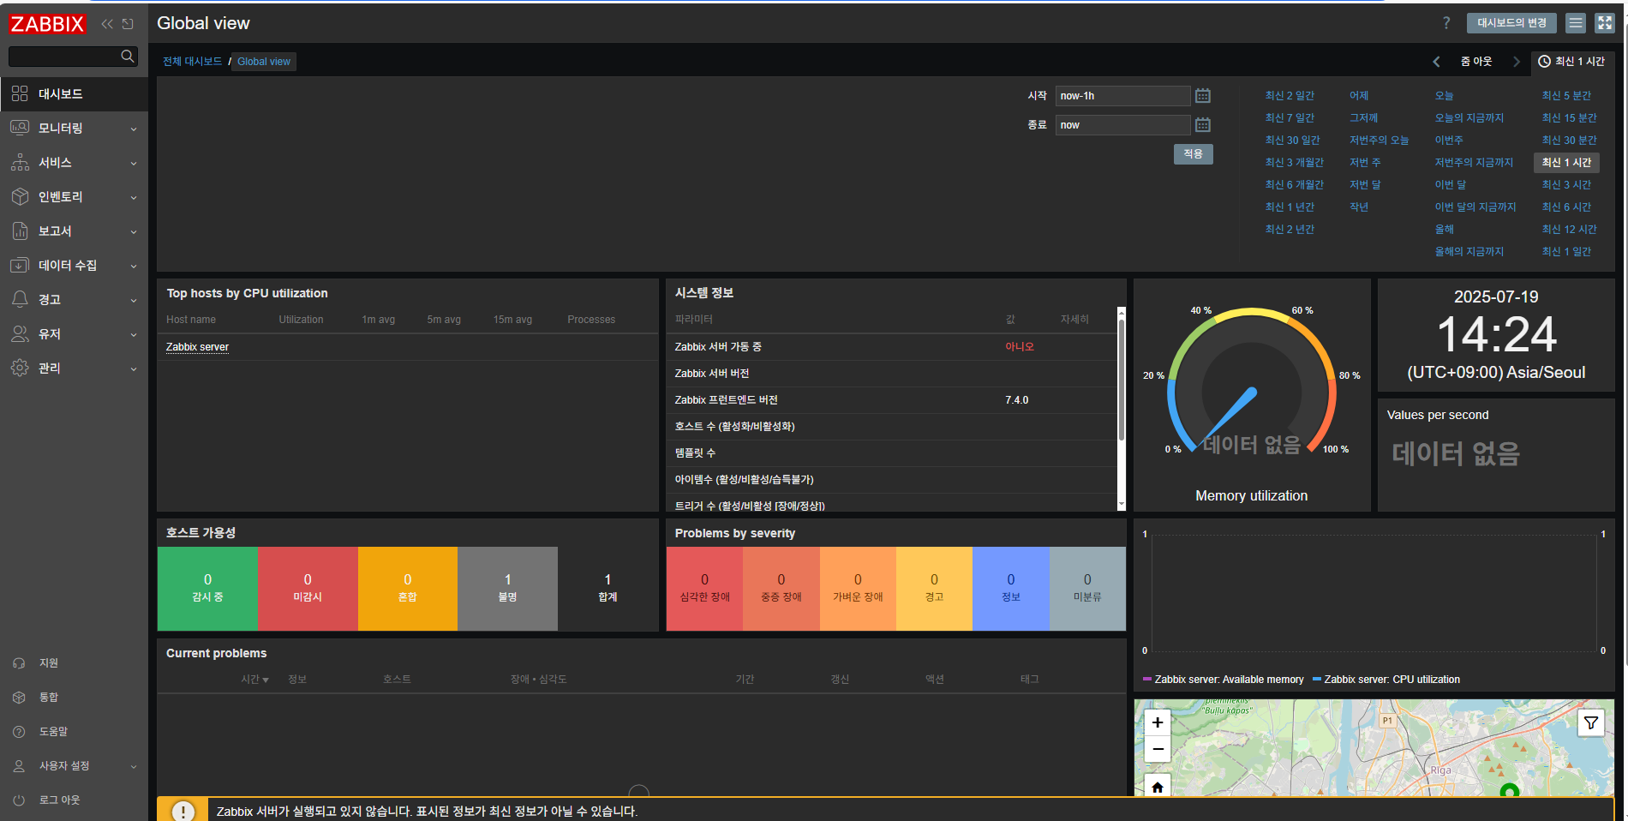Collapse the sidebar with double-chevron icon
Image resolution: width=1628 pixels, height=821 pixels.
(x=107, y=24)
